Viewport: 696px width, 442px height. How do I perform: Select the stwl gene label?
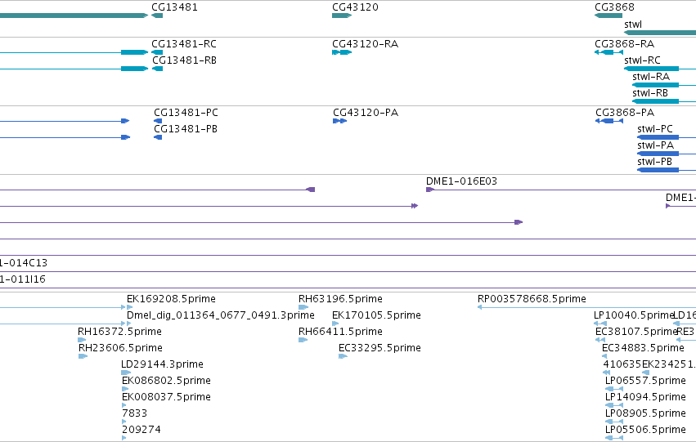point(633,25)
